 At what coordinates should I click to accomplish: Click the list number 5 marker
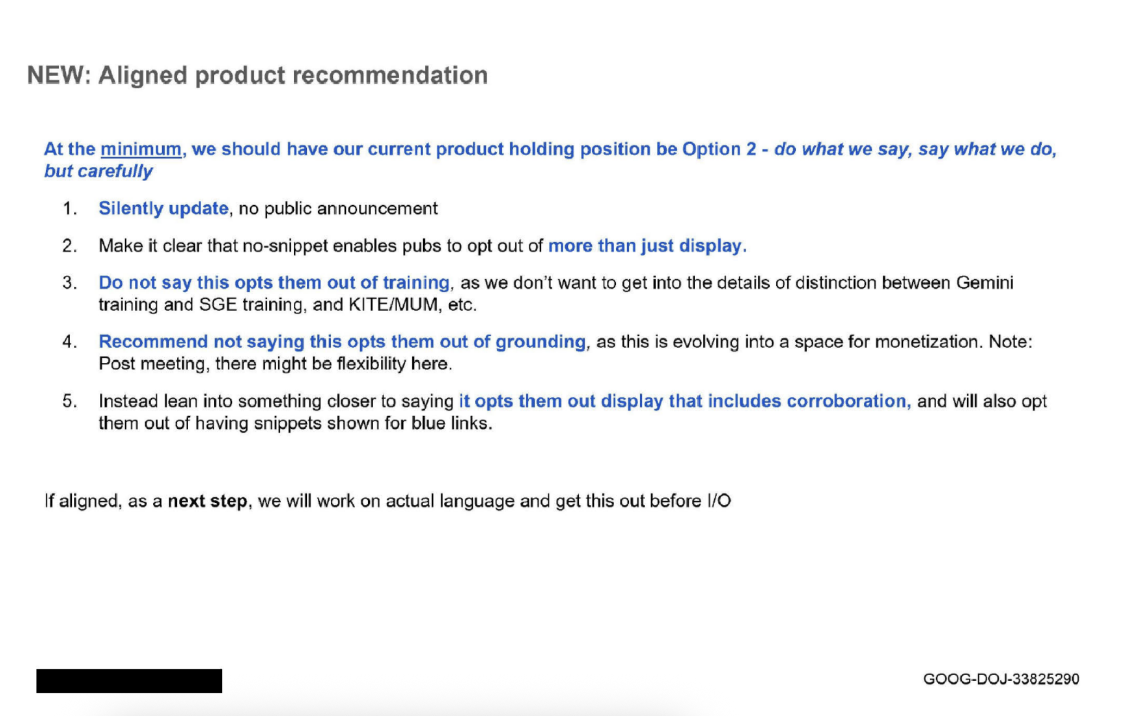[69, 401]
